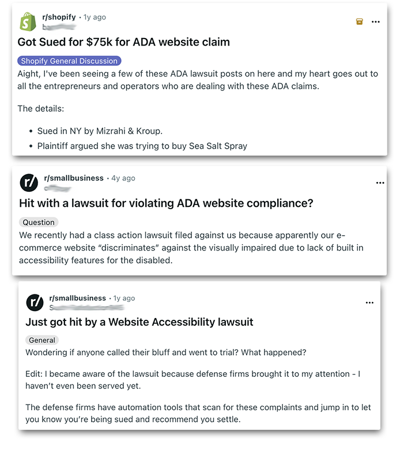Click the r/smallbusiness avatar on the Accessibility lawsuit post
415x461 pixels.
(x=35, y=302)
